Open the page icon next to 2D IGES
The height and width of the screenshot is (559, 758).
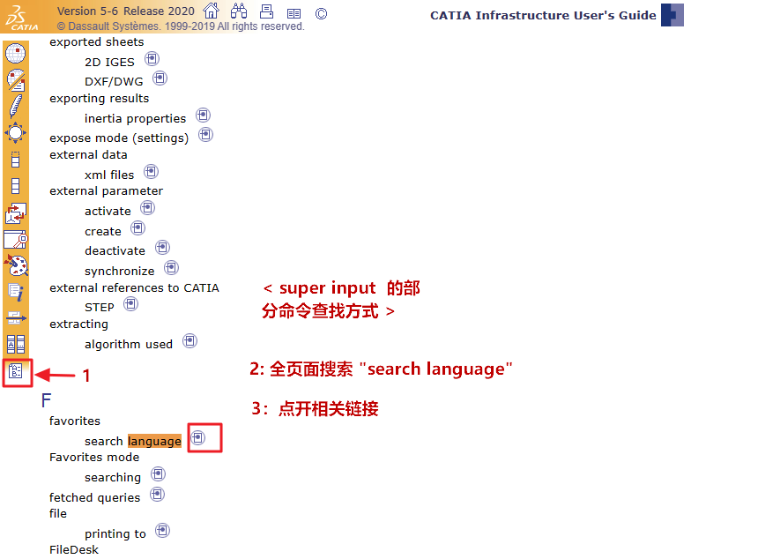click(152, 57)
